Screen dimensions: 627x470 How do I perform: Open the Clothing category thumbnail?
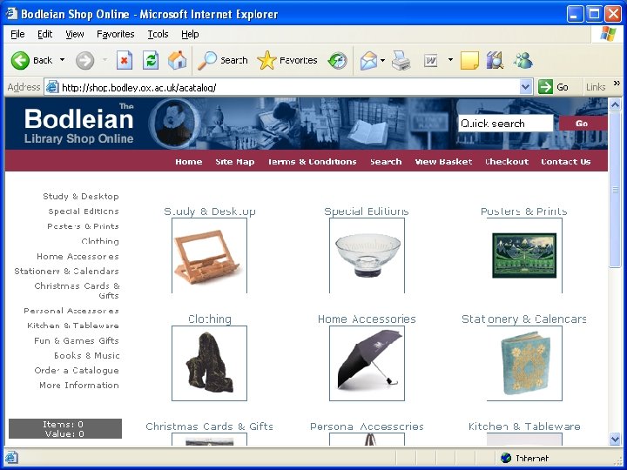209,363
